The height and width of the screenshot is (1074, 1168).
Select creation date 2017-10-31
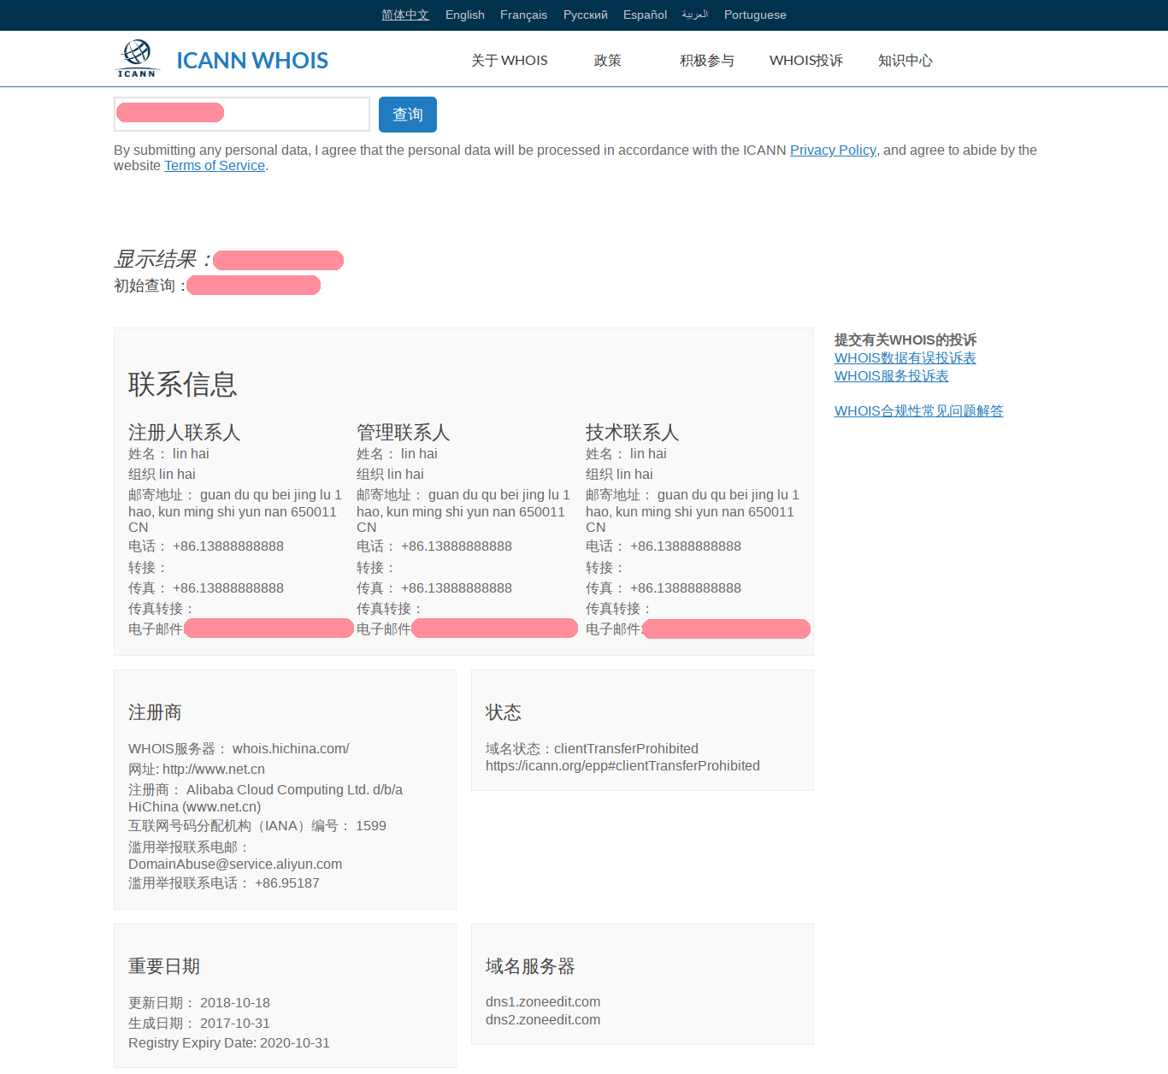(235, 1023)
